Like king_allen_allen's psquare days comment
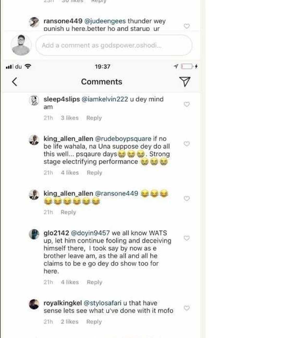 187,144
